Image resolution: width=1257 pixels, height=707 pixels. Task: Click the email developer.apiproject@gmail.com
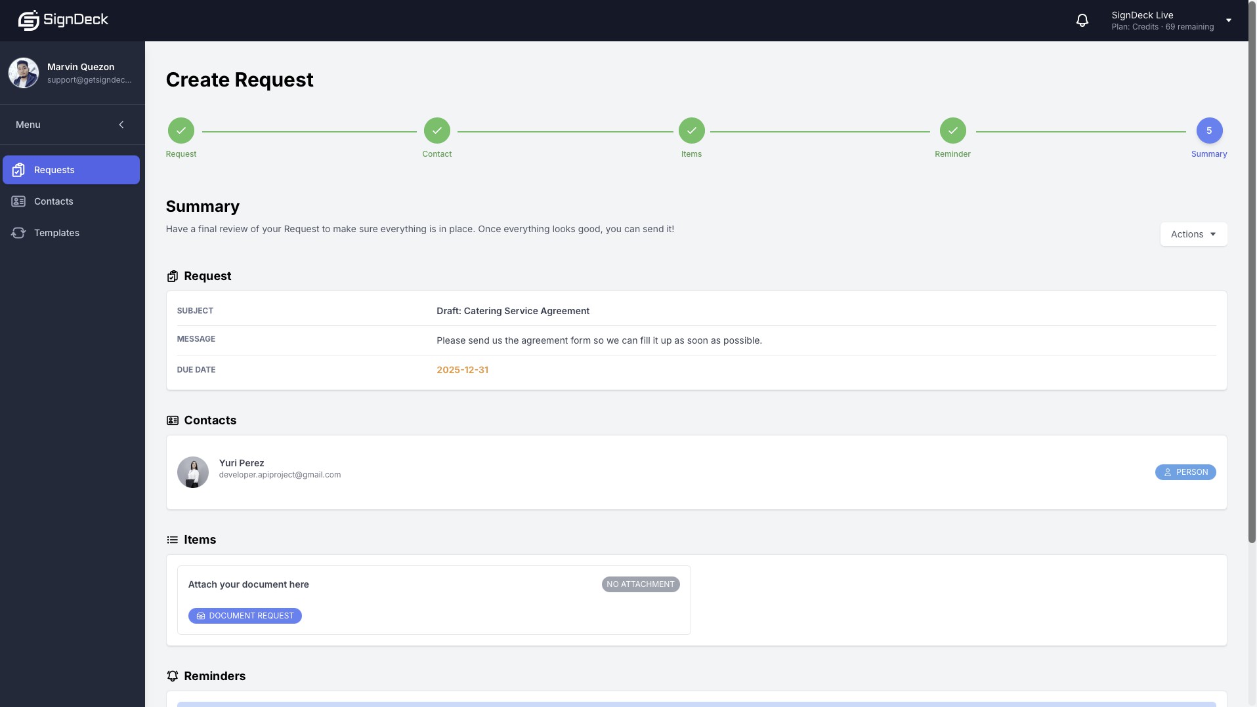280,475
